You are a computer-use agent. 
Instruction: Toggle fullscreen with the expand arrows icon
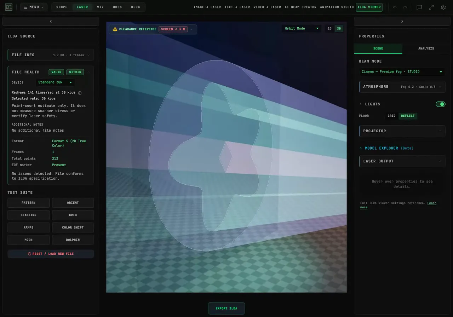pyautogui.click(x=431, y=7)
